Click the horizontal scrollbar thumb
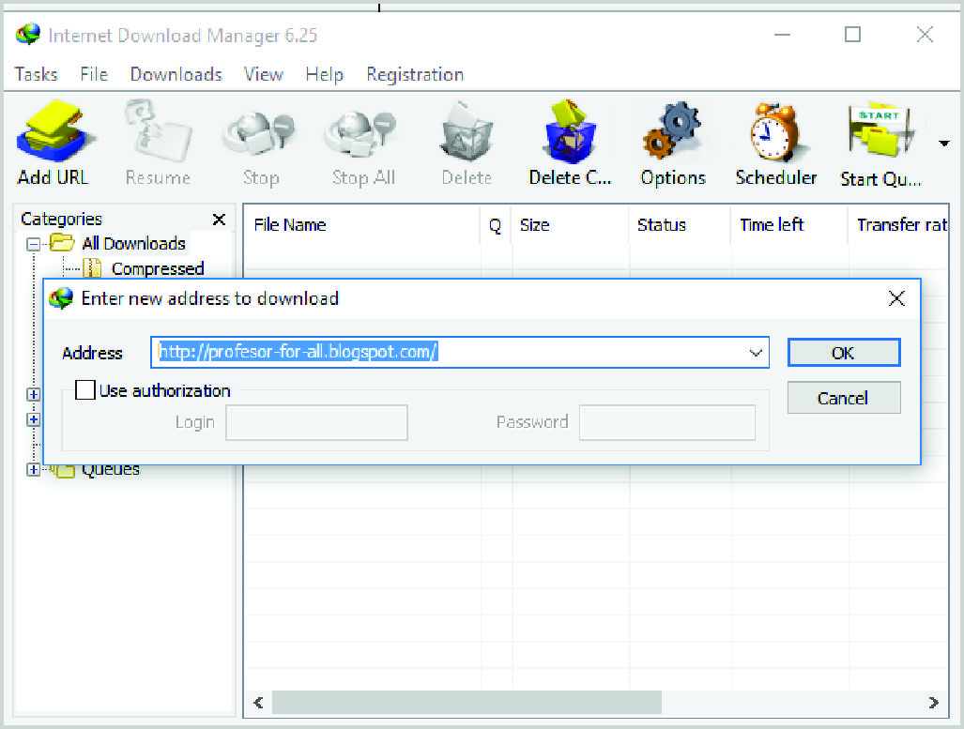The image size is (964, 729). point(467,702)
